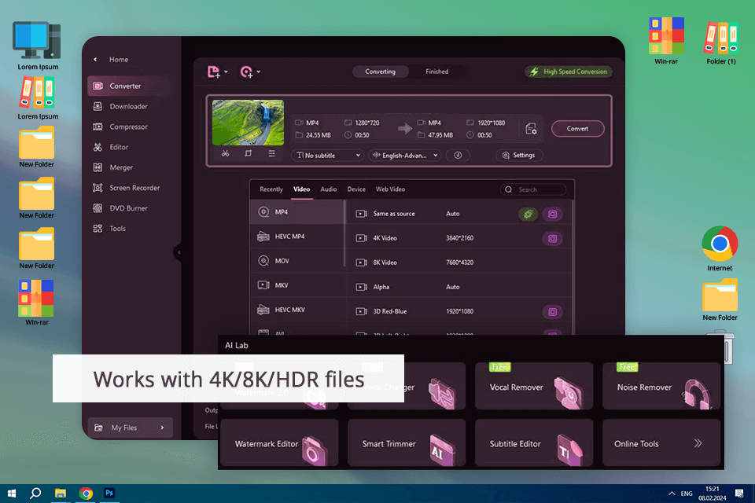Open the English-Advan... audio track dropdown

(x=405, y=156)
